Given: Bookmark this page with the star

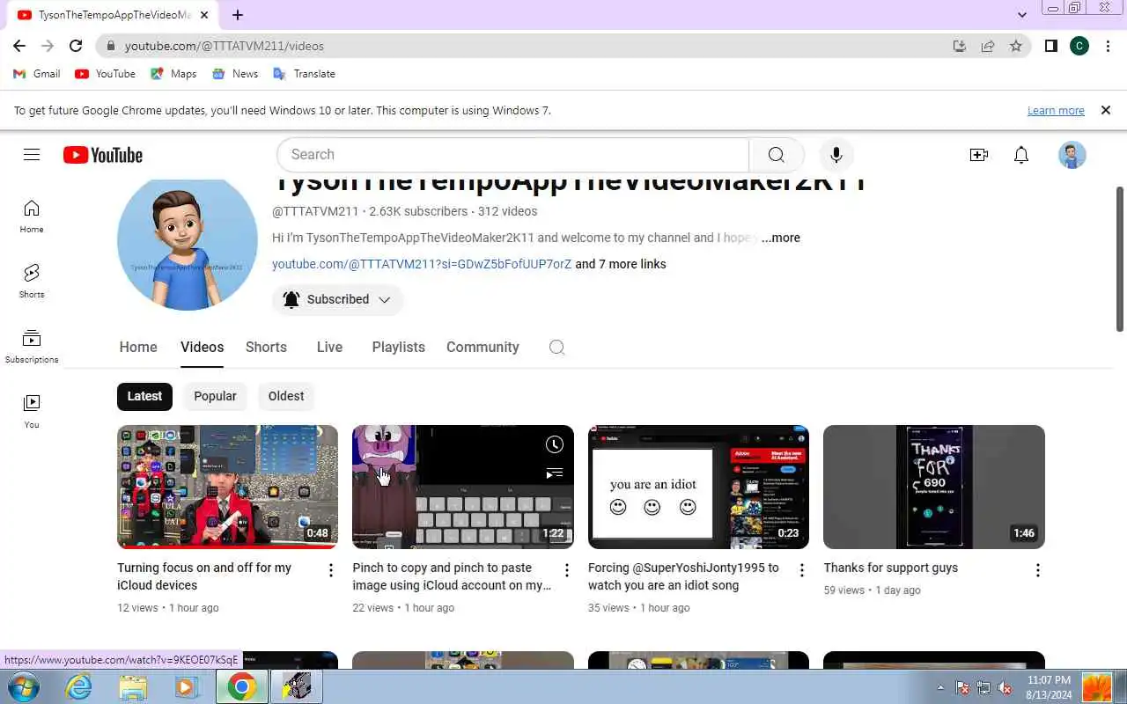Looking at the screenshot, I should [x=1016, y=46].
